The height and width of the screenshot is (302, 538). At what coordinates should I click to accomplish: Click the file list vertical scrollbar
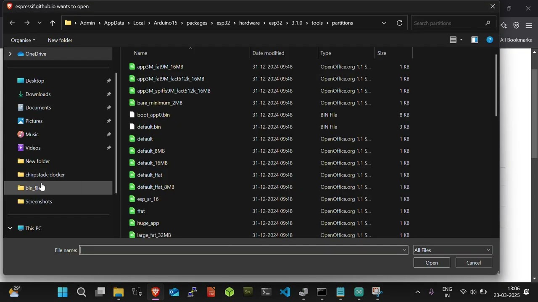[x=496, y=86]
